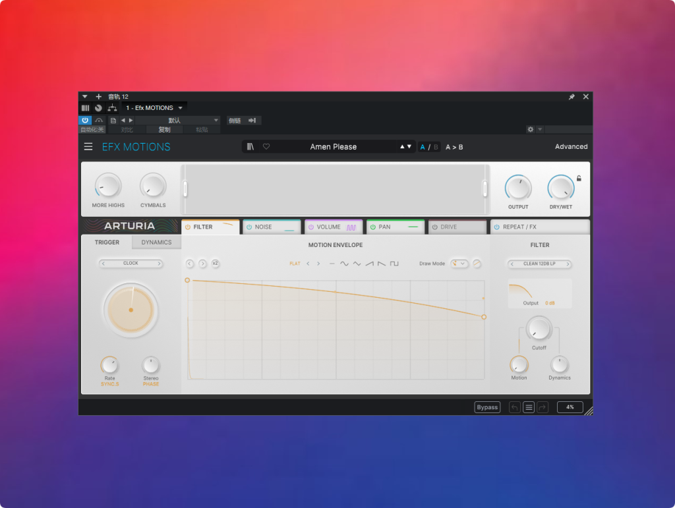Switch CLOCK trigger to previous option
Screen dimensions: 675x508
(103, 264)
